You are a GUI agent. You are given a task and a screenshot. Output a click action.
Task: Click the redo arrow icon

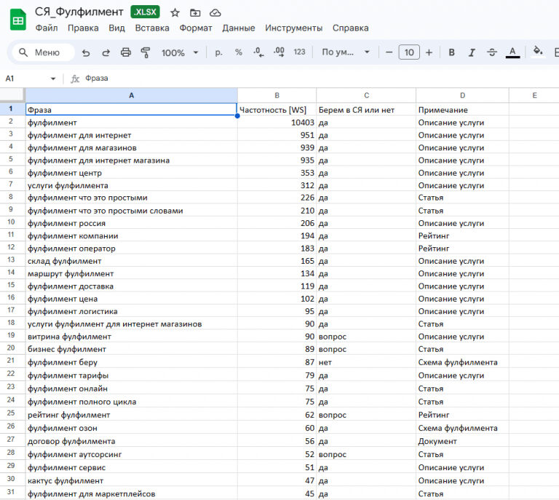(106, 52)
